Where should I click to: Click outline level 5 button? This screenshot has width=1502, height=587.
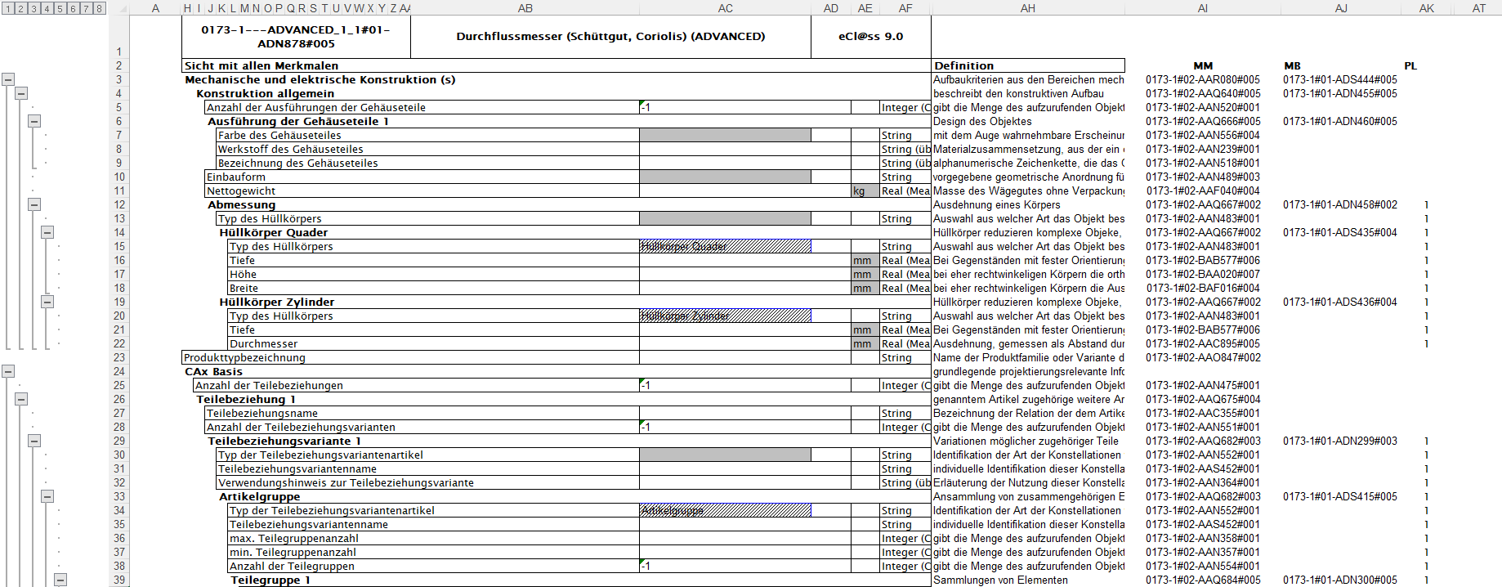click(x=60, y=8)
